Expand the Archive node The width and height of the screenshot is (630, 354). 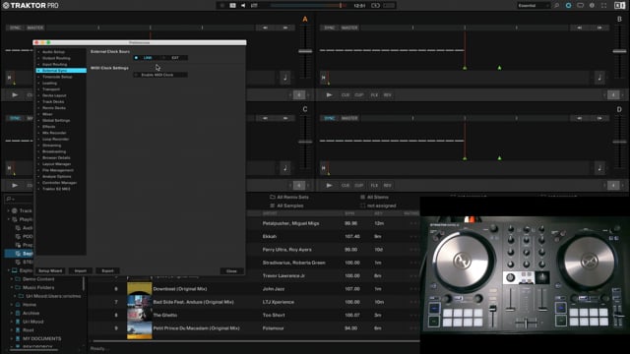[12, 313]
